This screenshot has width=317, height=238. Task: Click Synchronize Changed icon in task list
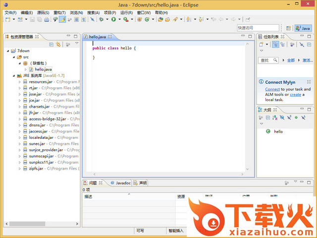click(302, 44)
